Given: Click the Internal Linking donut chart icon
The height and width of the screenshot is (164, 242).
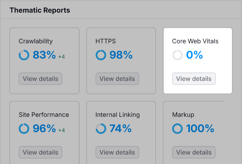Looking at the screenshot, I should 101,129.
